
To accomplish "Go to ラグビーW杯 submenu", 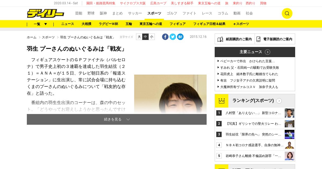I will 108,24.
